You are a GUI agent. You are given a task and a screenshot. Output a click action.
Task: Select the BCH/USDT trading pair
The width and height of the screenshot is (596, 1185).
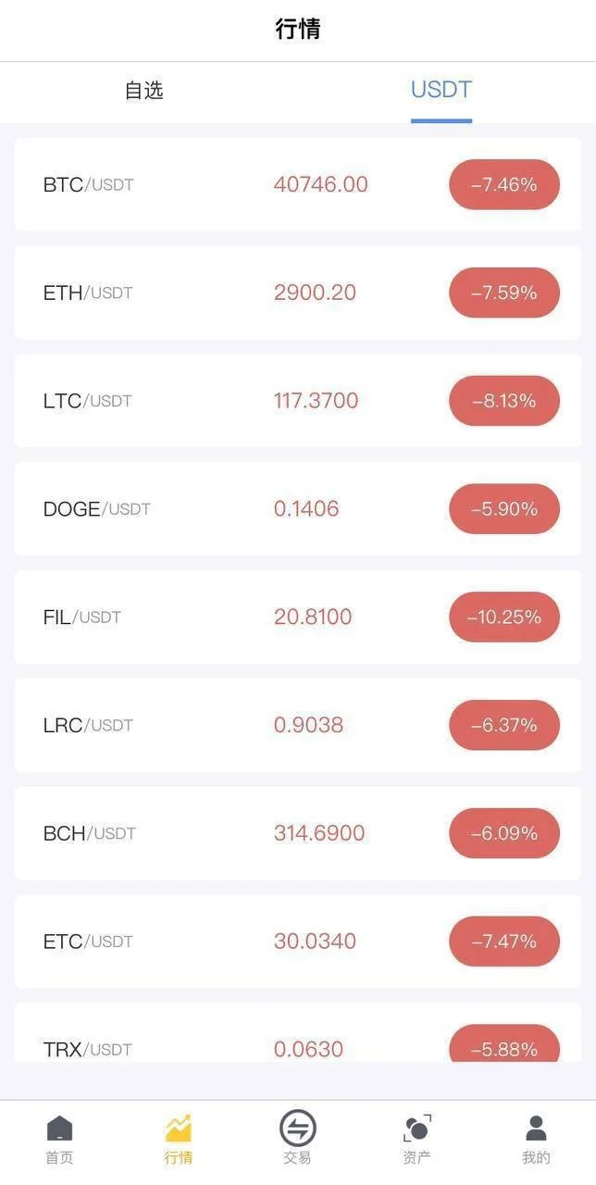[x=90, y=833]
